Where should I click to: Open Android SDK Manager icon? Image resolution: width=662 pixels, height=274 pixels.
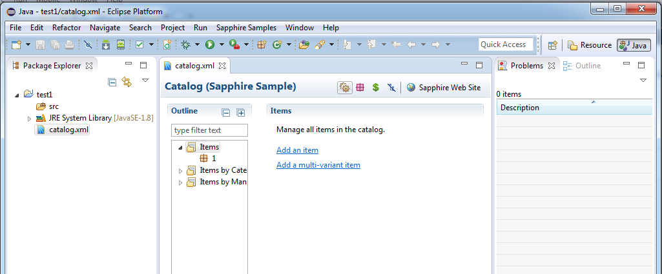click(106, 44)
